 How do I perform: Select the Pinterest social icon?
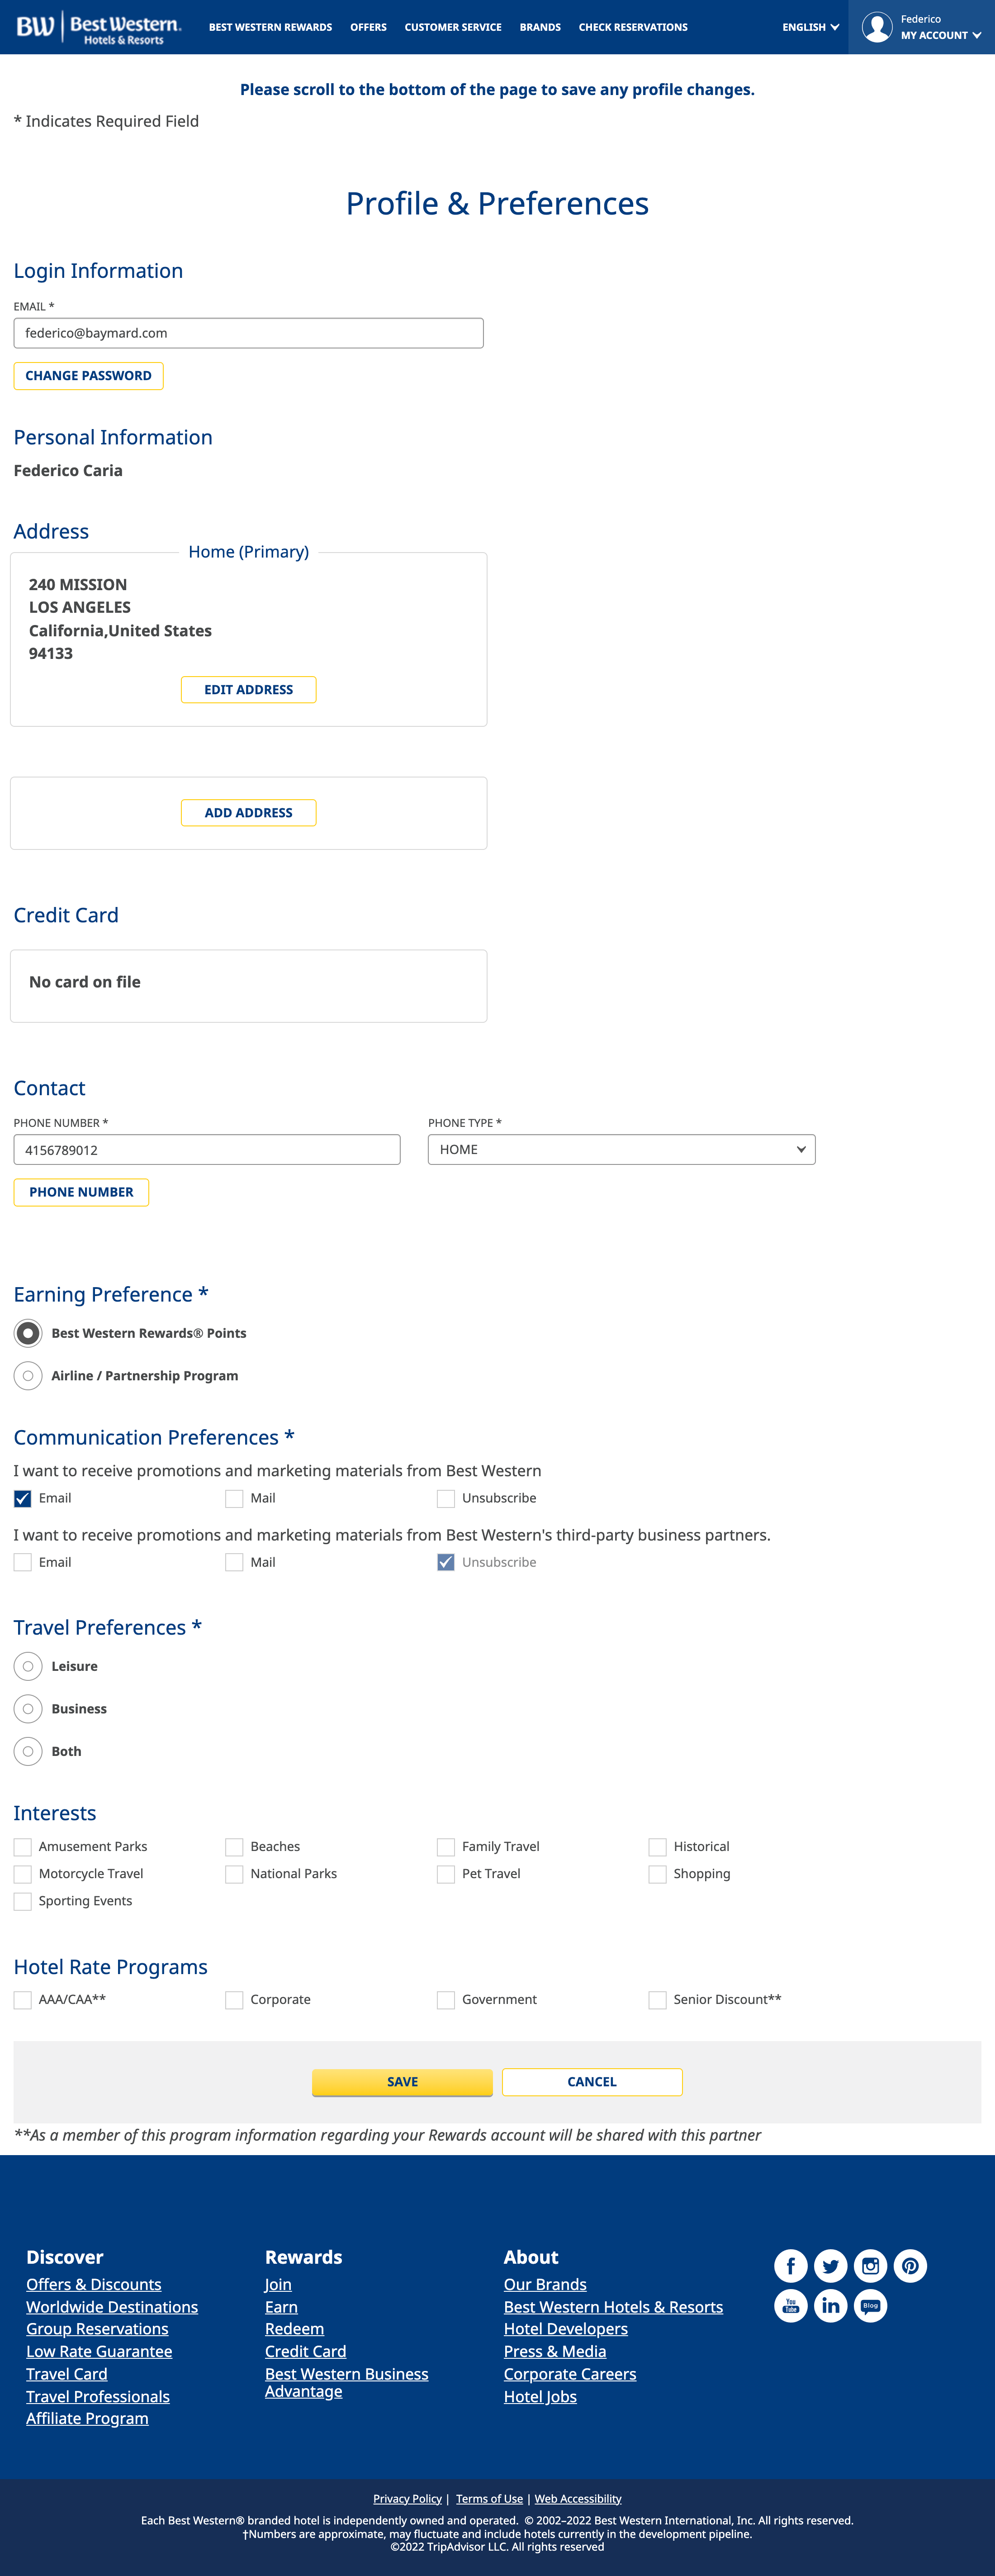tap(910, 2266)
